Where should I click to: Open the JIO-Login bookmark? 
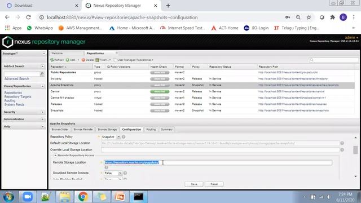[256, 28]
